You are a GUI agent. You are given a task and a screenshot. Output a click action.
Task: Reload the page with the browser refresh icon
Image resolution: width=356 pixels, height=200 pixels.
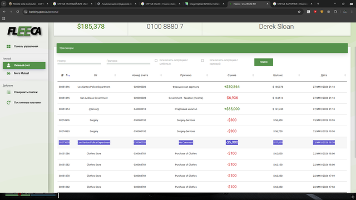tap(17, 12)
